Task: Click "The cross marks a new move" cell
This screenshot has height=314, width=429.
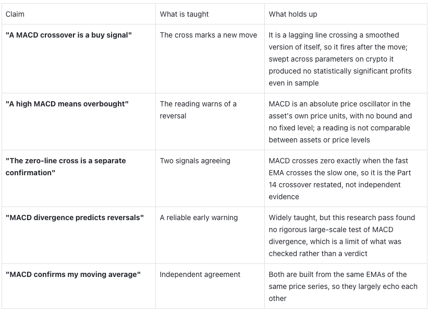Action: pos(209,35)
